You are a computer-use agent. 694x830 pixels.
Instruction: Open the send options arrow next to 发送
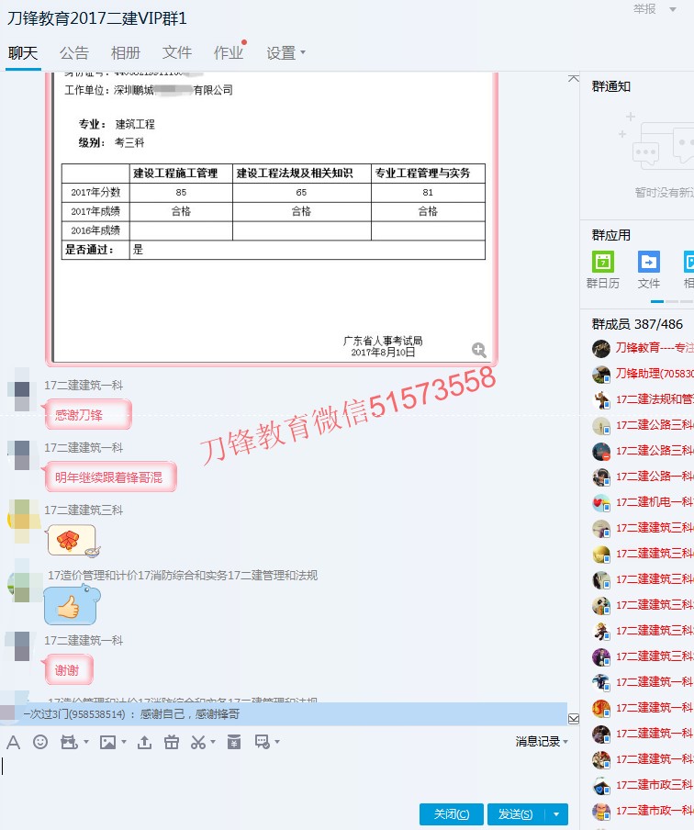click(555, 814)
